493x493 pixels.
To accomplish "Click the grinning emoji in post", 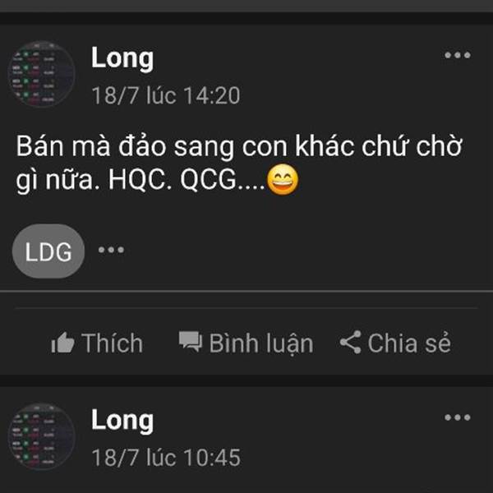I will click(x=283, y=179).
